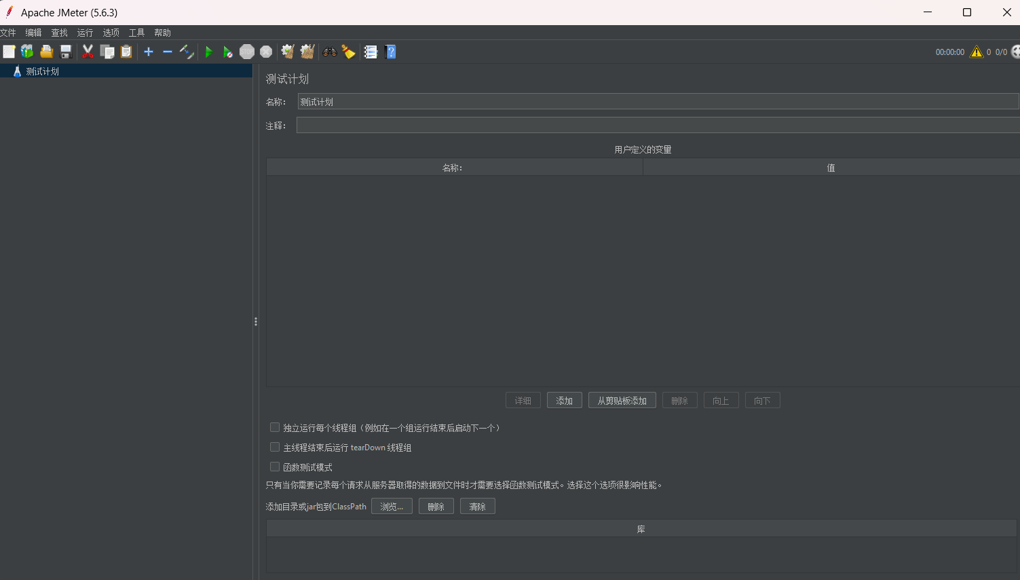Open the 查找 menu
Screen dimensions: 1020x580
point(59,33)
